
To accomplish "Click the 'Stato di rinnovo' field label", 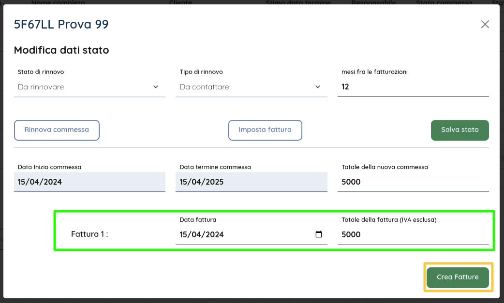I will coord(41,72).
